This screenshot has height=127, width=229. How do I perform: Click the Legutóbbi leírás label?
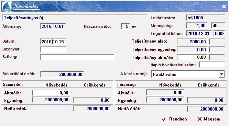click(x=167, y=34)
